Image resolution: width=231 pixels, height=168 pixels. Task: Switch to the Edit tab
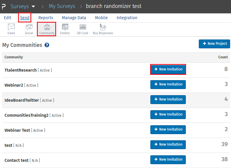tap(8, 18)
